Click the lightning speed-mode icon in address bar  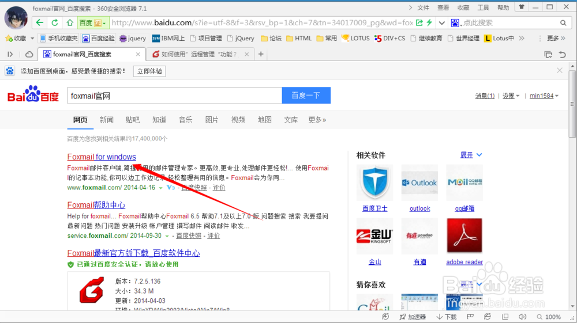[x=429, y=23]
